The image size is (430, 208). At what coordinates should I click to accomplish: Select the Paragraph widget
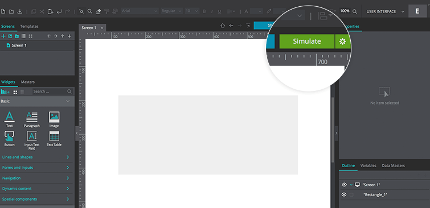[32, 119]
